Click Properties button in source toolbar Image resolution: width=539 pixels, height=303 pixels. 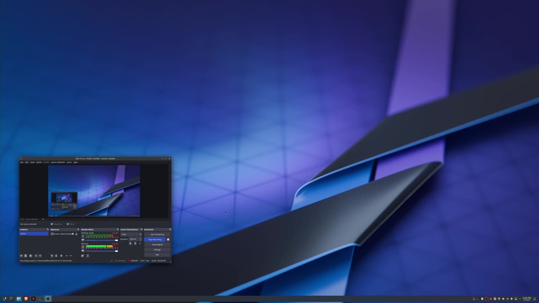pos(56,224)
